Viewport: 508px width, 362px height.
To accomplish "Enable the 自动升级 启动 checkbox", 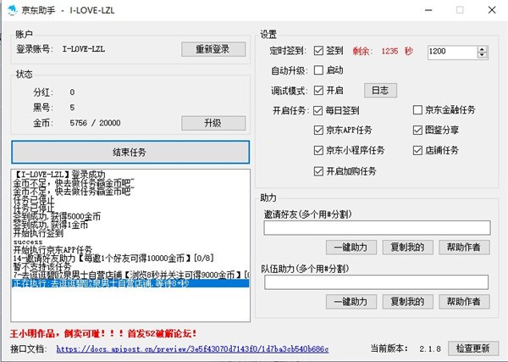I will coord(318,70).
